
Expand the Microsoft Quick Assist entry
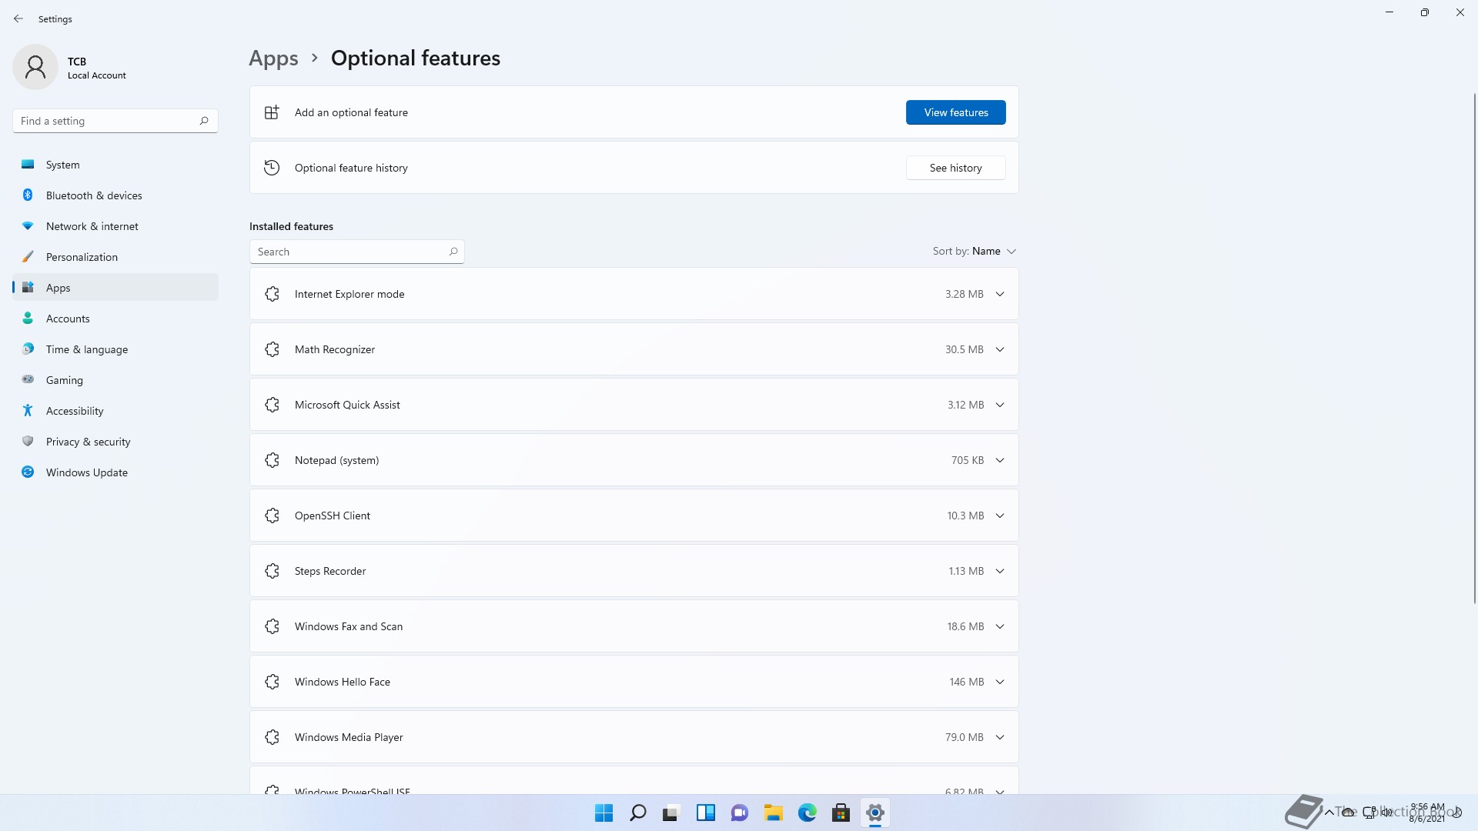(x=1000, y=405)
